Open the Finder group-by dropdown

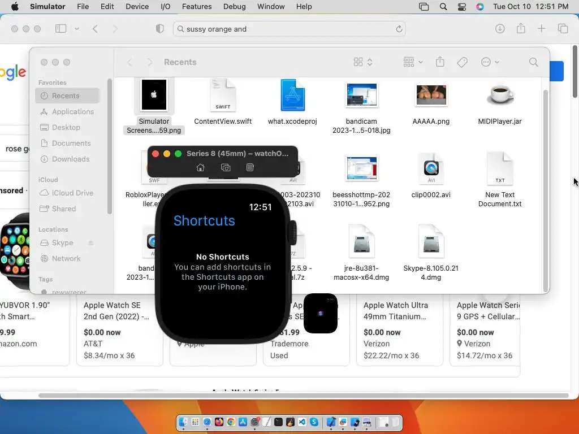(x=413, y=62)
